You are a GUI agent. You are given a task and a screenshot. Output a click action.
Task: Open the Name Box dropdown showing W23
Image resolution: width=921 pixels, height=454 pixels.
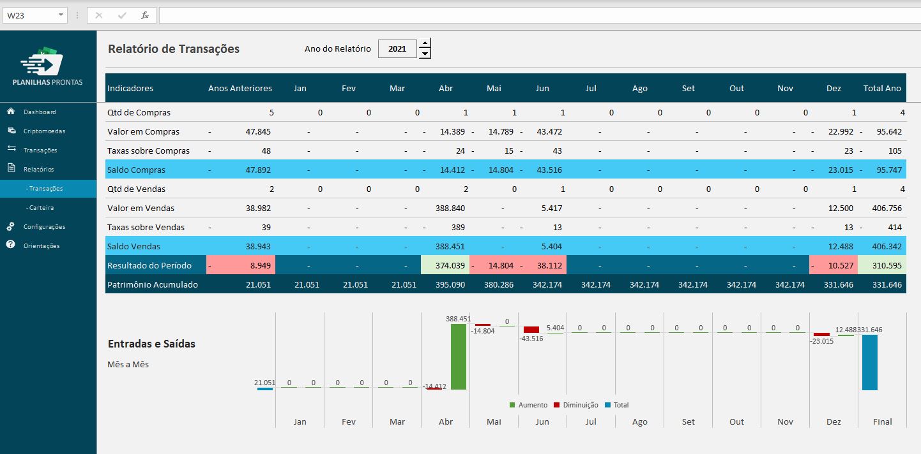pyautogui.click(x=61, y=15)
